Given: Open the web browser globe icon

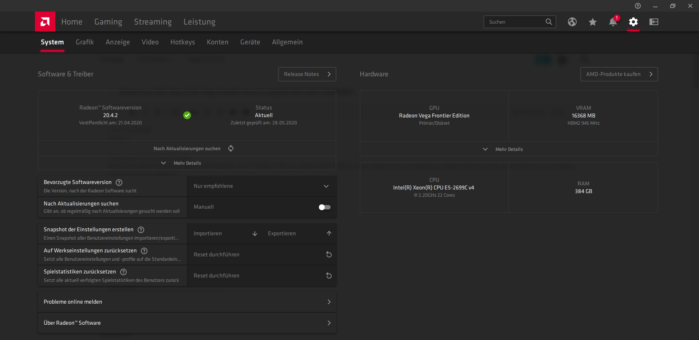Looking at the screenshot, I should point(572,22).
